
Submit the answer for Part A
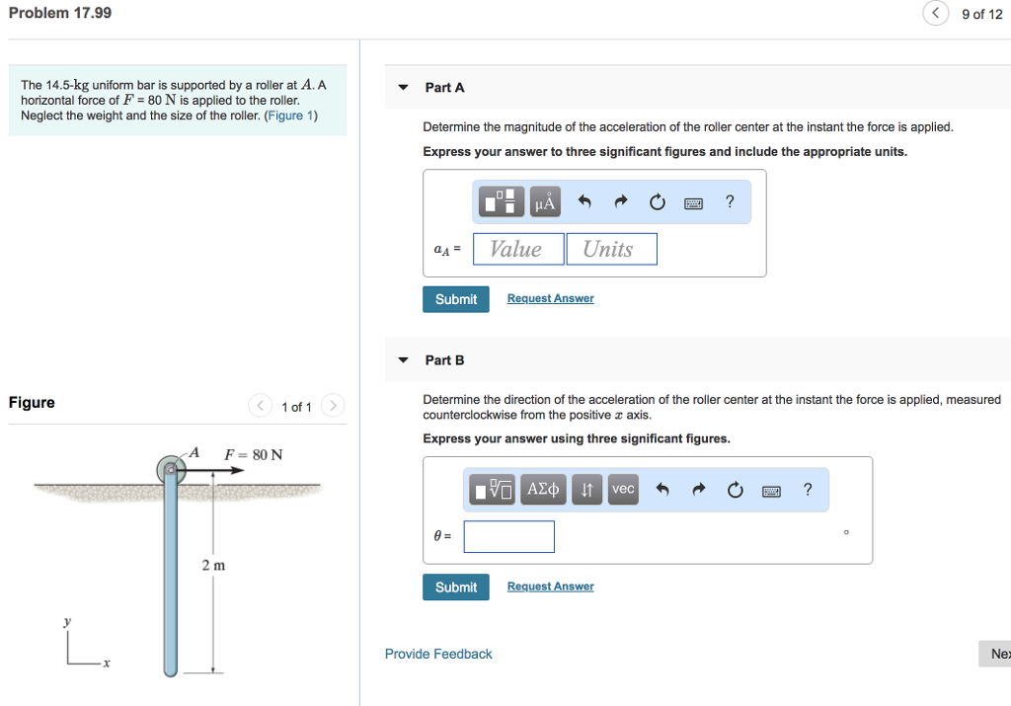click(455, 298)
